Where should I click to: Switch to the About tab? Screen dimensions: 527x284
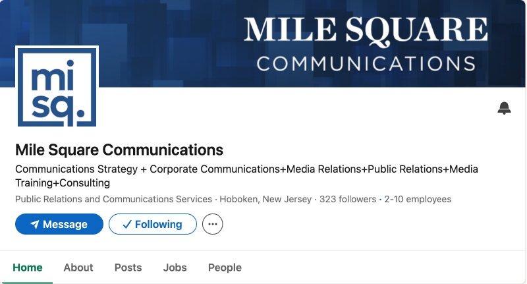click(78, 268)
